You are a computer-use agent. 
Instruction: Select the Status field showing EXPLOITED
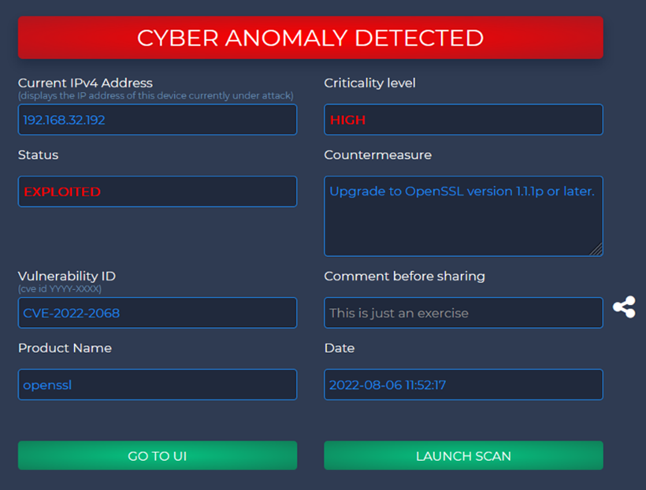tap(158, 191)
